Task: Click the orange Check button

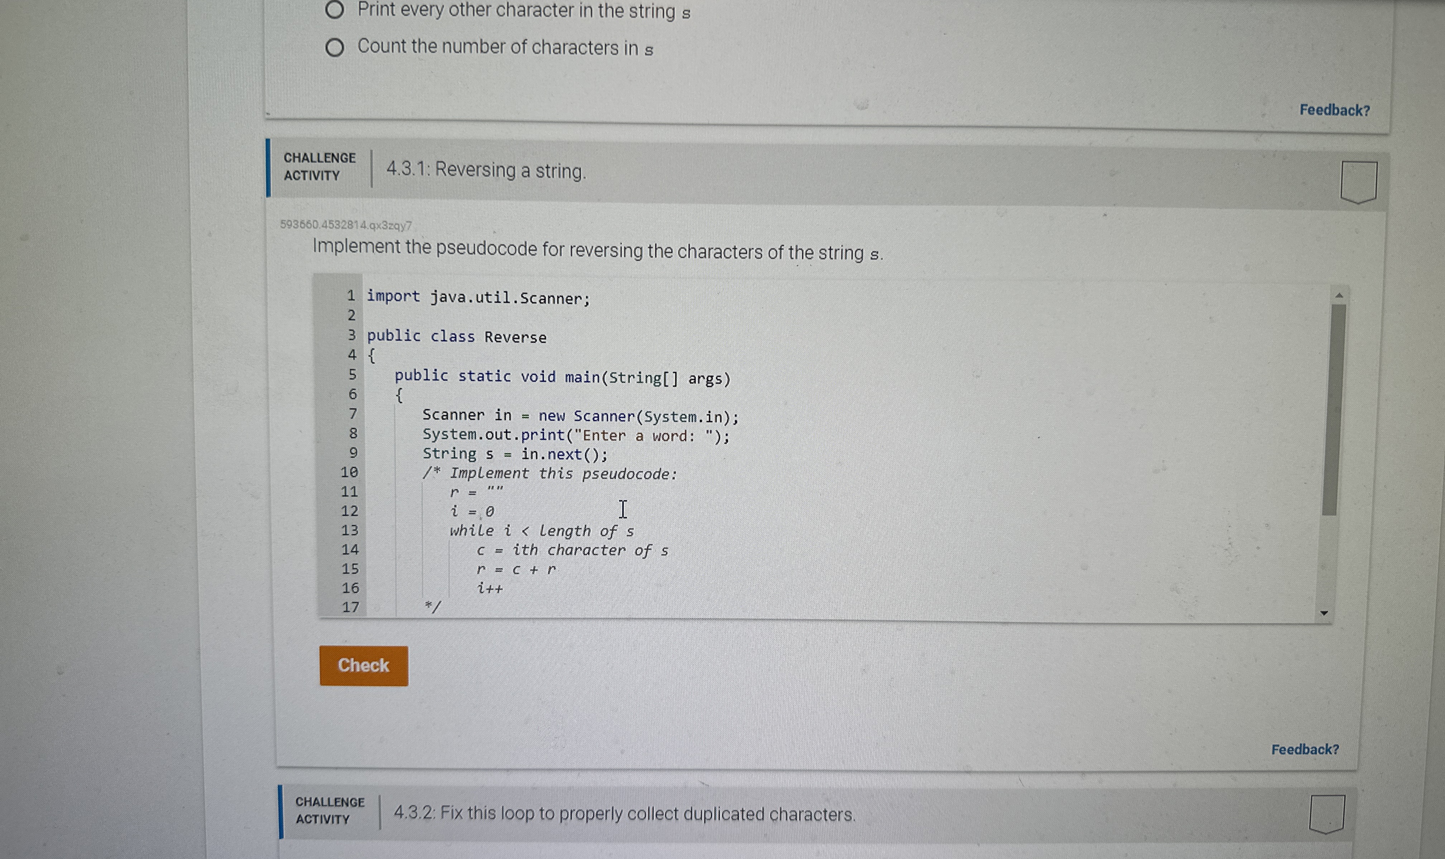Action: point(363,666)
